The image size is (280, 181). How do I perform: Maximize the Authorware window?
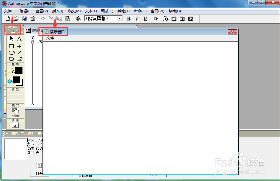coord(261,2)
